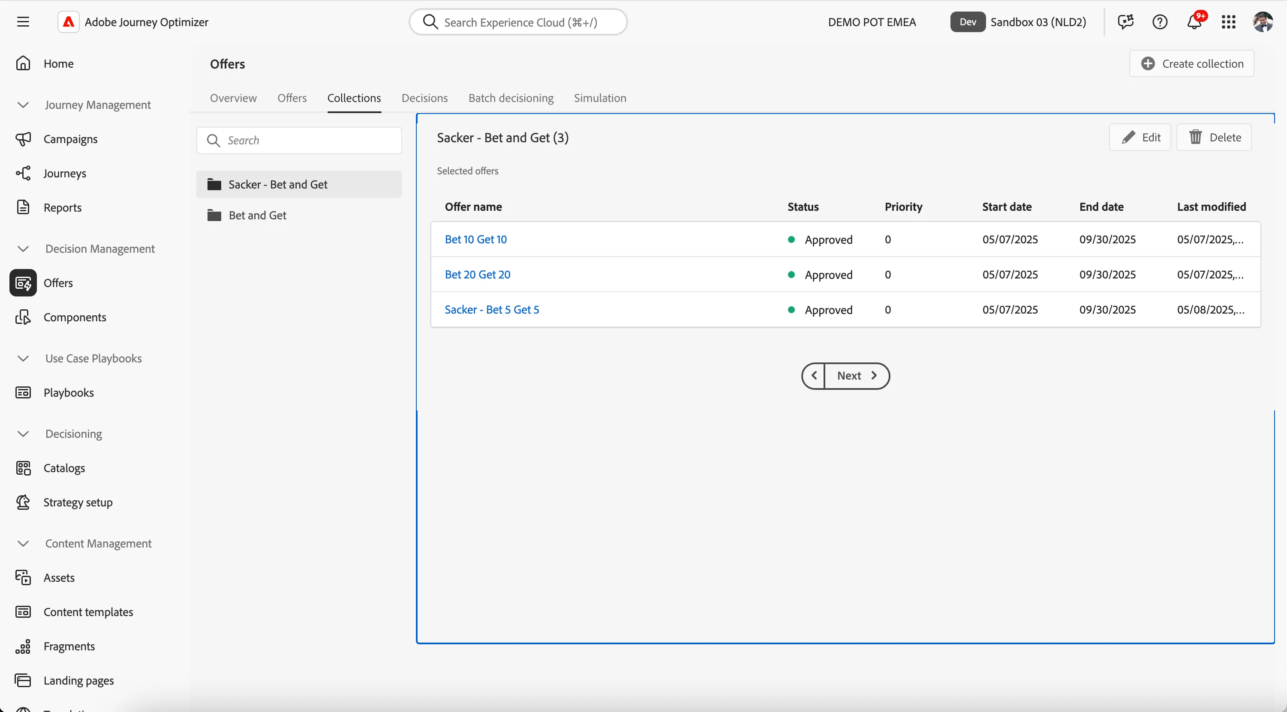Viewport: 1287px width, 712px height.
Task: Click the collections Search field
Action: pos(299,141)
